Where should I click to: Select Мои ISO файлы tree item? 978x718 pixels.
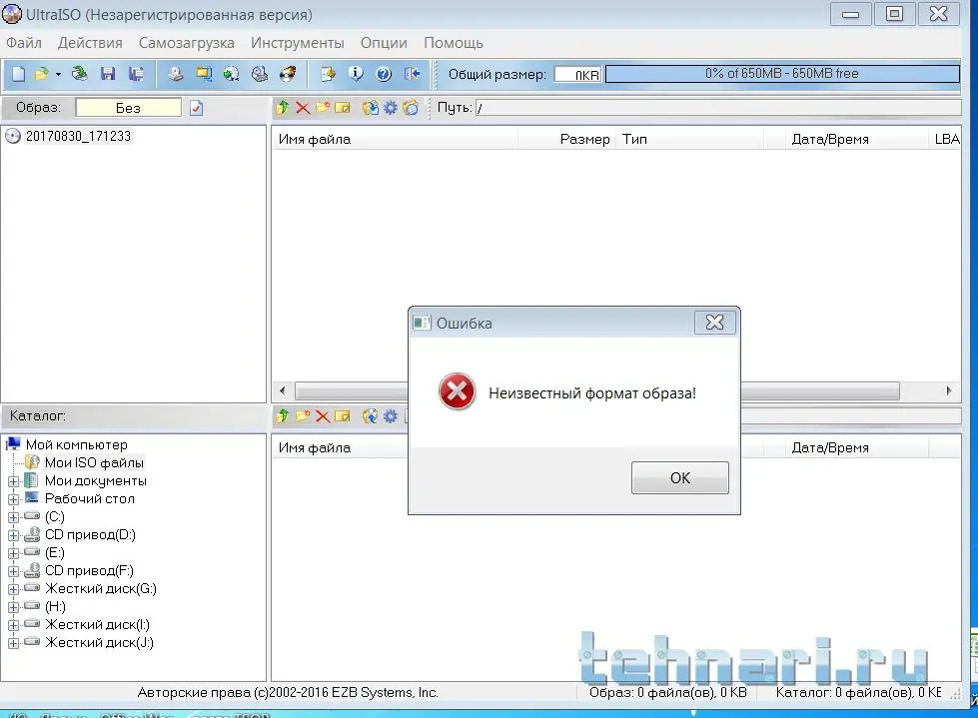click(94, 462)
